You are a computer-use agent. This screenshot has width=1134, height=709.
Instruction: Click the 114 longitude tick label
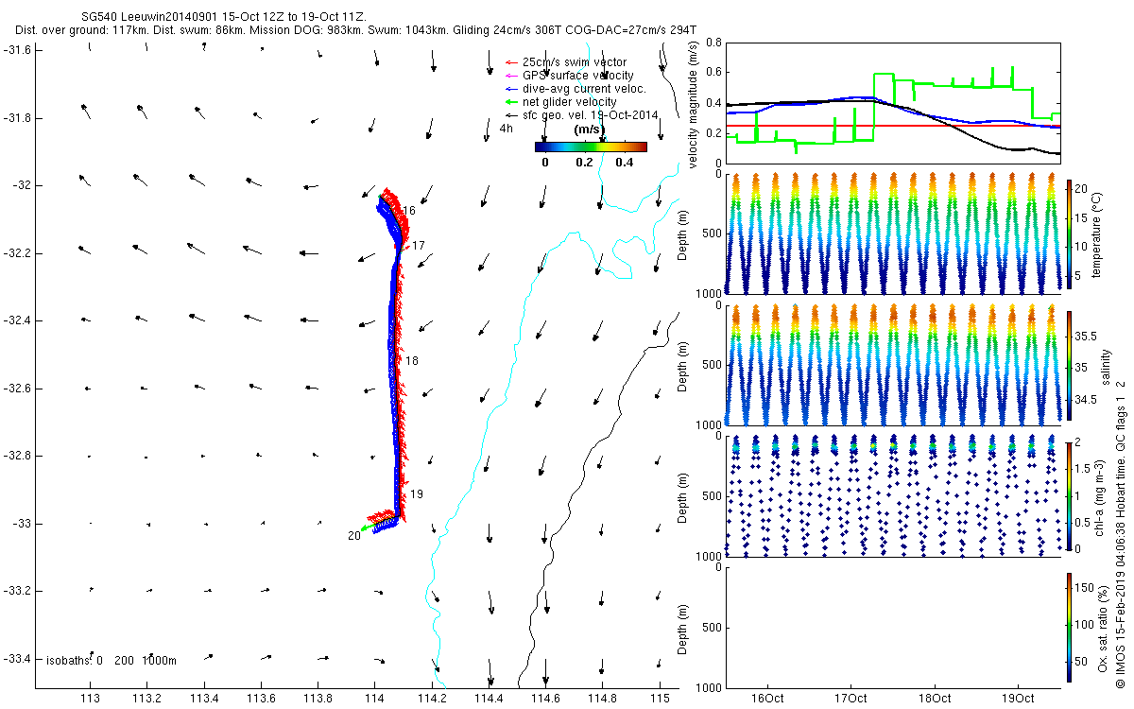point(375,700)
